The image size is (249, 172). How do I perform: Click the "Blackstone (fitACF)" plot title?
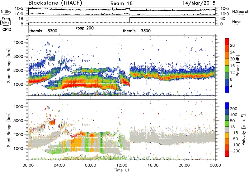pyautogui.click(x=55, y=3)
